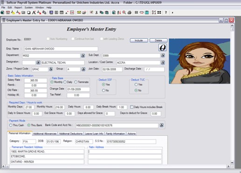This screenshot has width=241, height=173.
Task: Click the first green book toolbar icon
Action: tap(2, 13)
